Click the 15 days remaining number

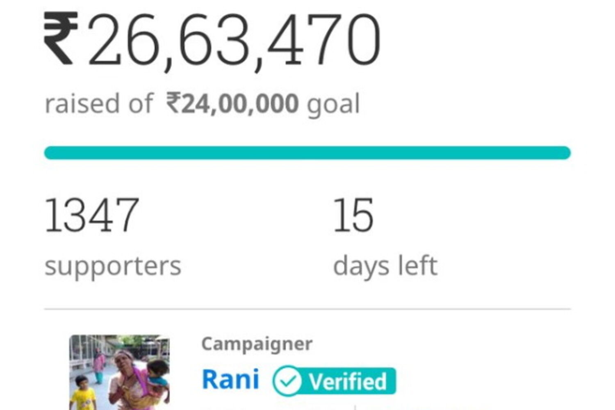353,215
